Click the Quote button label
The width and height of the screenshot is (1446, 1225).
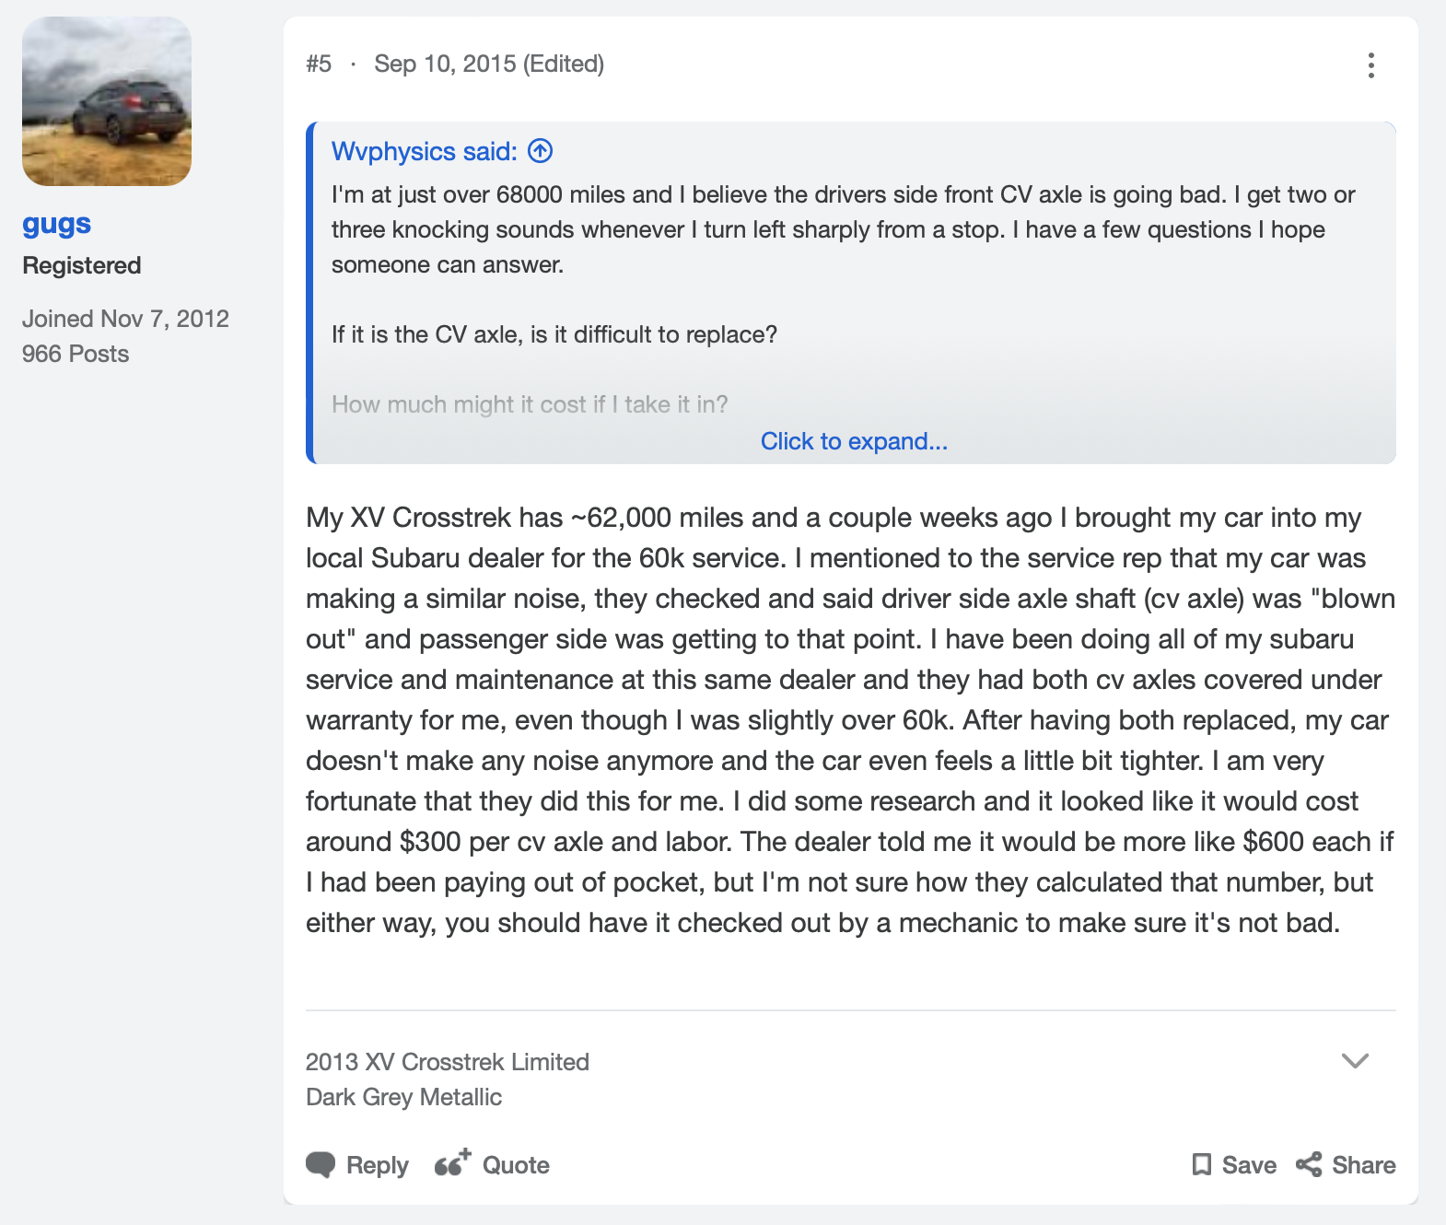tap(516, 1165)
